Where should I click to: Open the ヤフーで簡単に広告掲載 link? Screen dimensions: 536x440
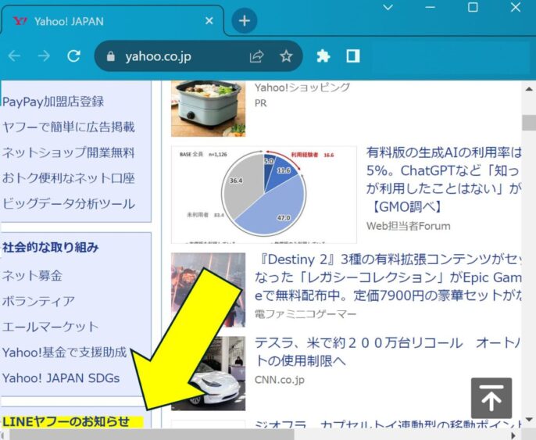(69, 127)
